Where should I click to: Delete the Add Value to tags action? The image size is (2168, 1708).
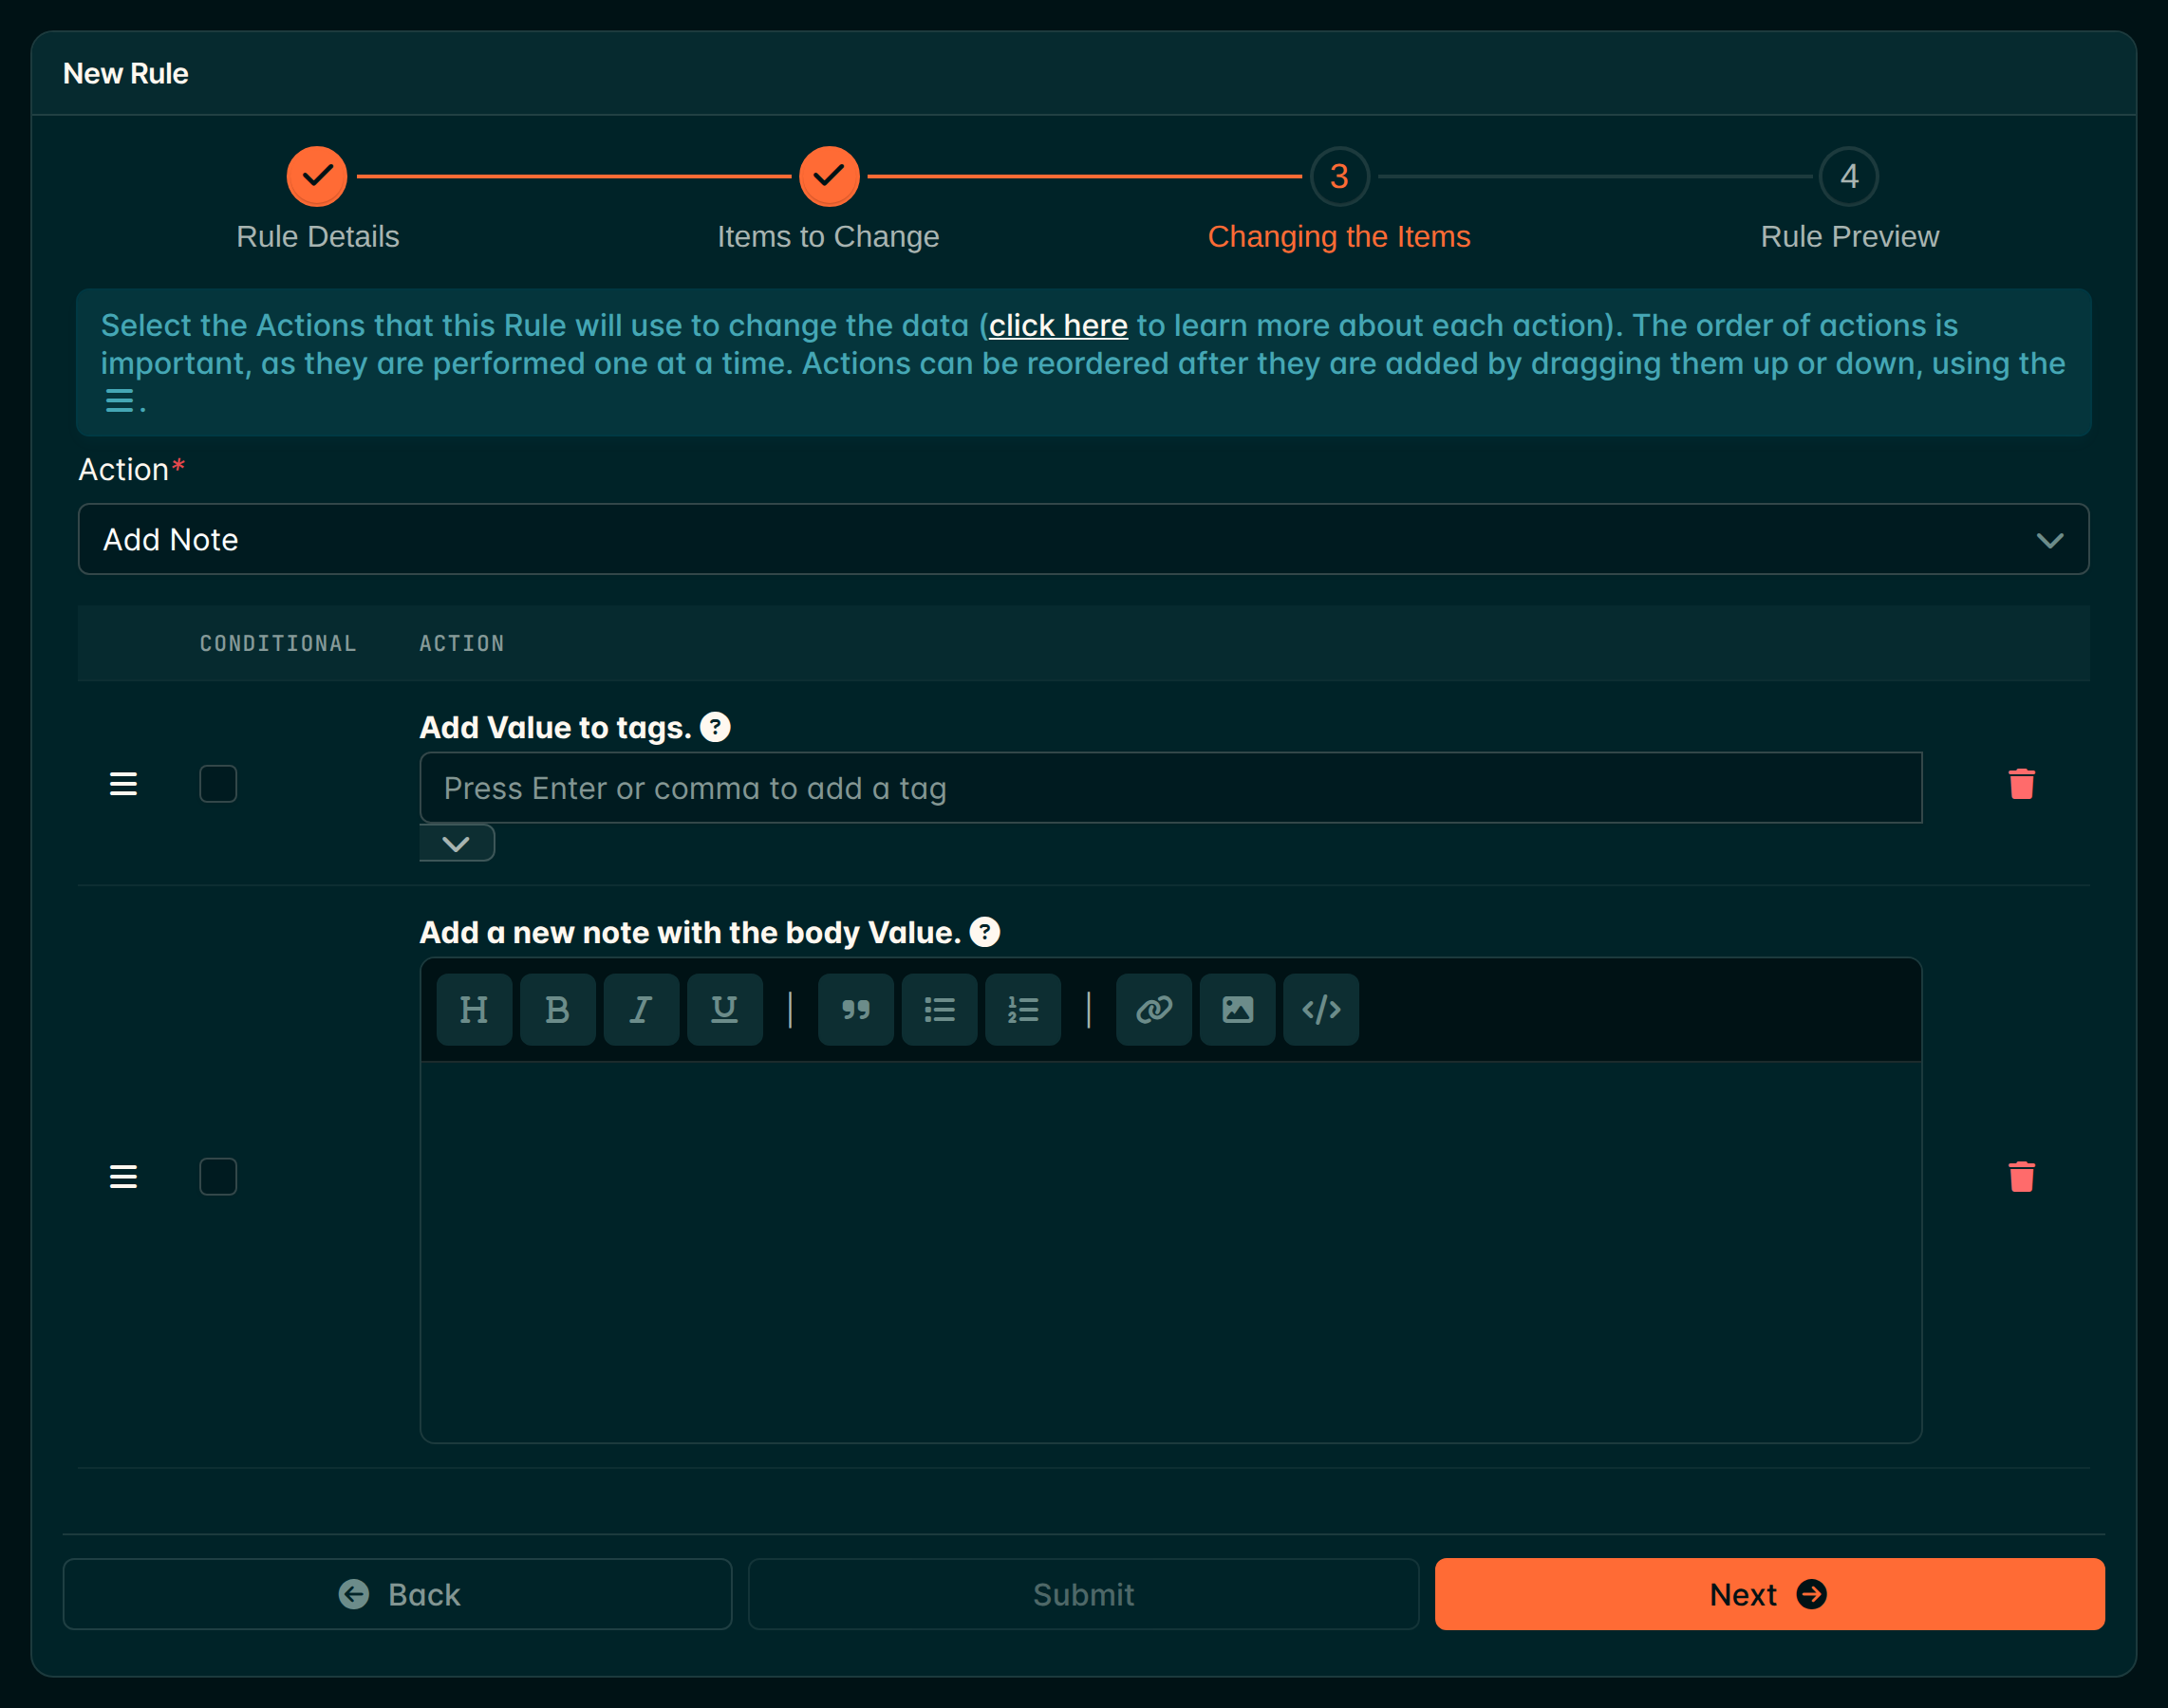pyautogui.click(x=2021, y=784)
